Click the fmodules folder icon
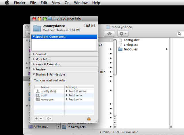The image size is (184, 135). [120, 49]
